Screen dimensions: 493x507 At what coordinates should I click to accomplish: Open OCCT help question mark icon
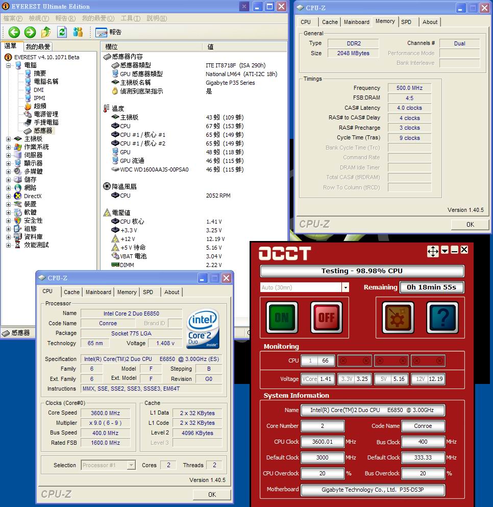coord(442,317)
